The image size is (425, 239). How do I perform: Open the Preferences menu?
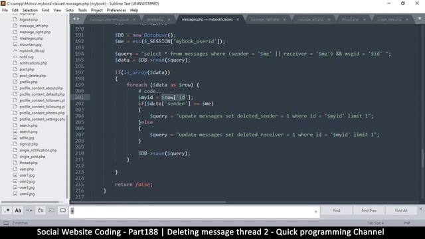tap(117, 11)
